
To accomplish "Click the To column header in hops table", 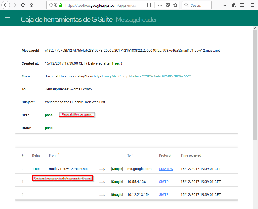I will 129,155.
